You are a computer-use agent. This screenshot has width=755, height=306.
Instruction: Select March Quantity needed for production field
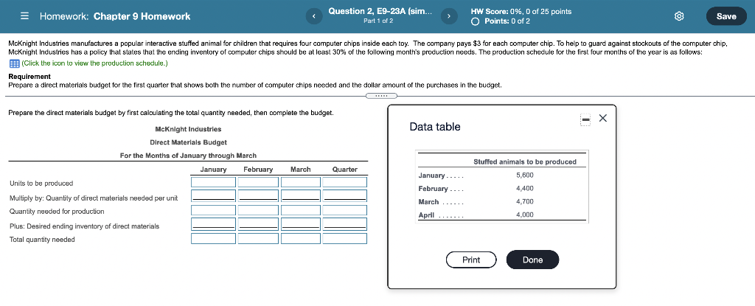click(x=301, y=210)
